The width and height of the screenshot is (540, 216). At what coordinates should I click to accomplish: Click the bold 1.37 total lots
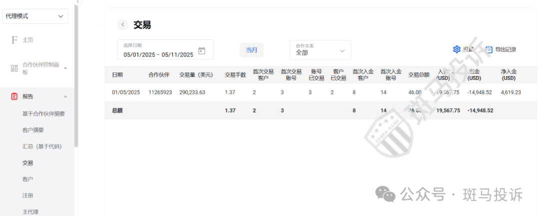[230, 110]
